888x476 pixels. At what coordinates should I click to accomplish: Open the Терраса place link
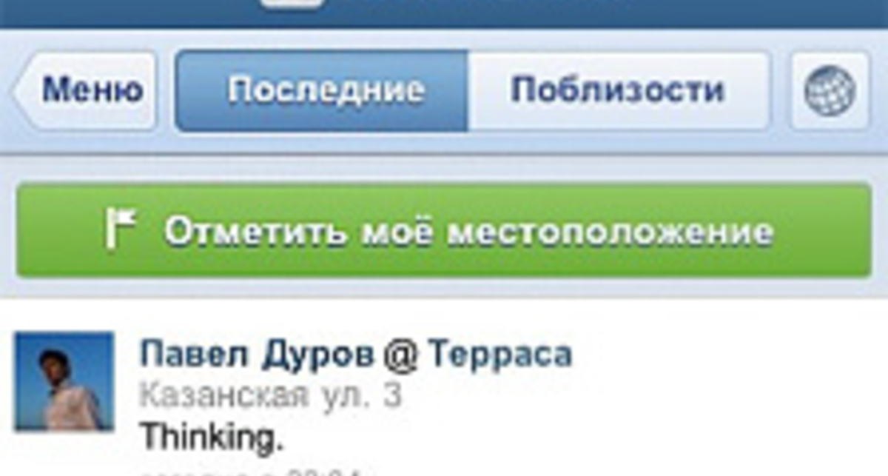[x=500, y=355]
